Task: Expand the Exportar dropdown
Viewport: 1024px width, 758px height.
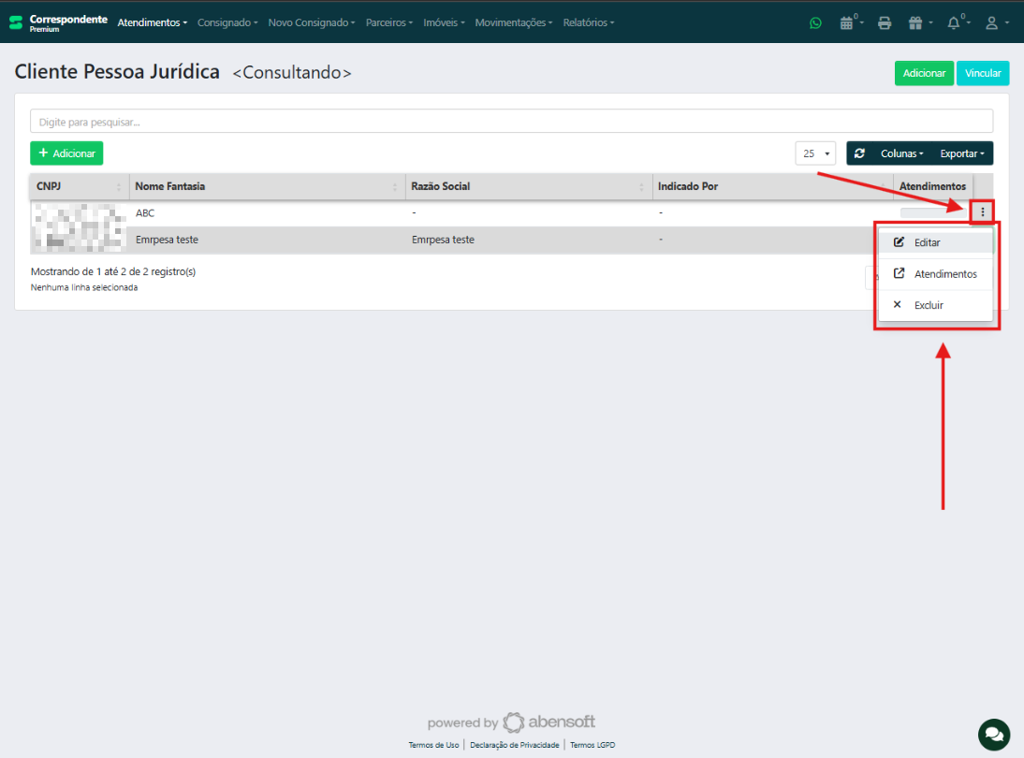Action: [961, 153]
